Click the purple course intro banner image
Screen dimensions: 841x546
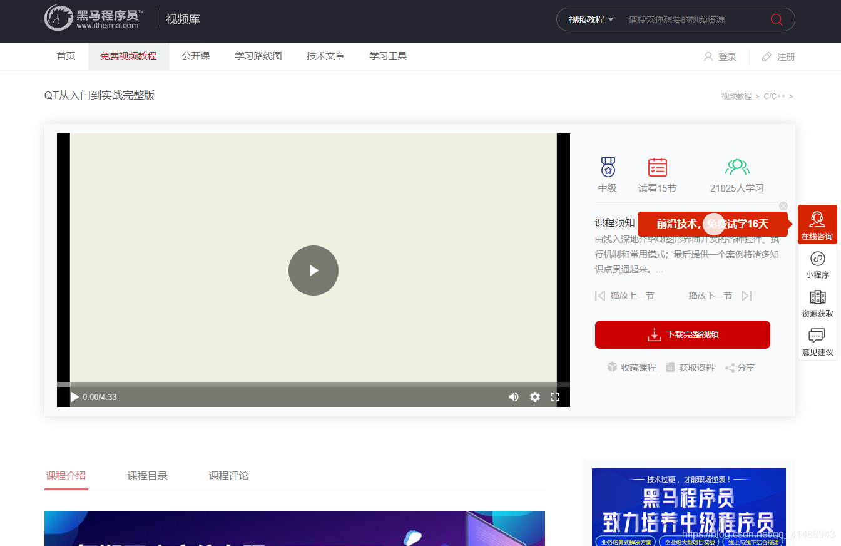coord(295,528)
